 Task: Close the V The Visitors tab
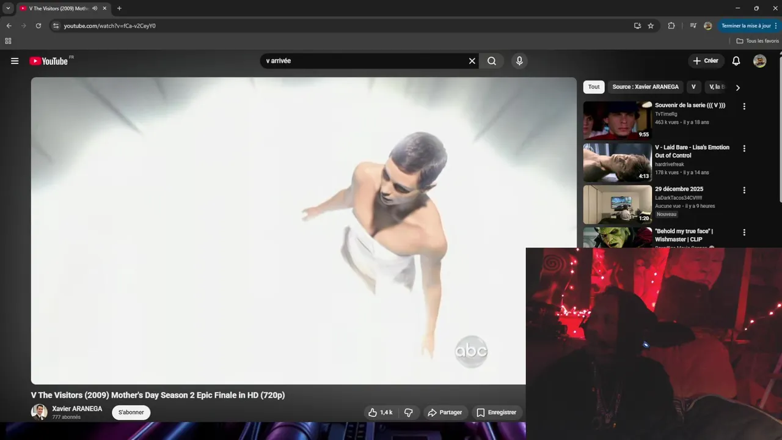[104, 9]
